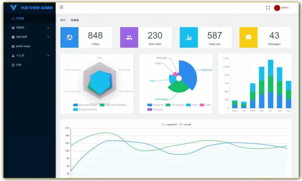Click the Allocated Budget legend color swatch
This screenshot has width=302, height=181.
[75, 105]
